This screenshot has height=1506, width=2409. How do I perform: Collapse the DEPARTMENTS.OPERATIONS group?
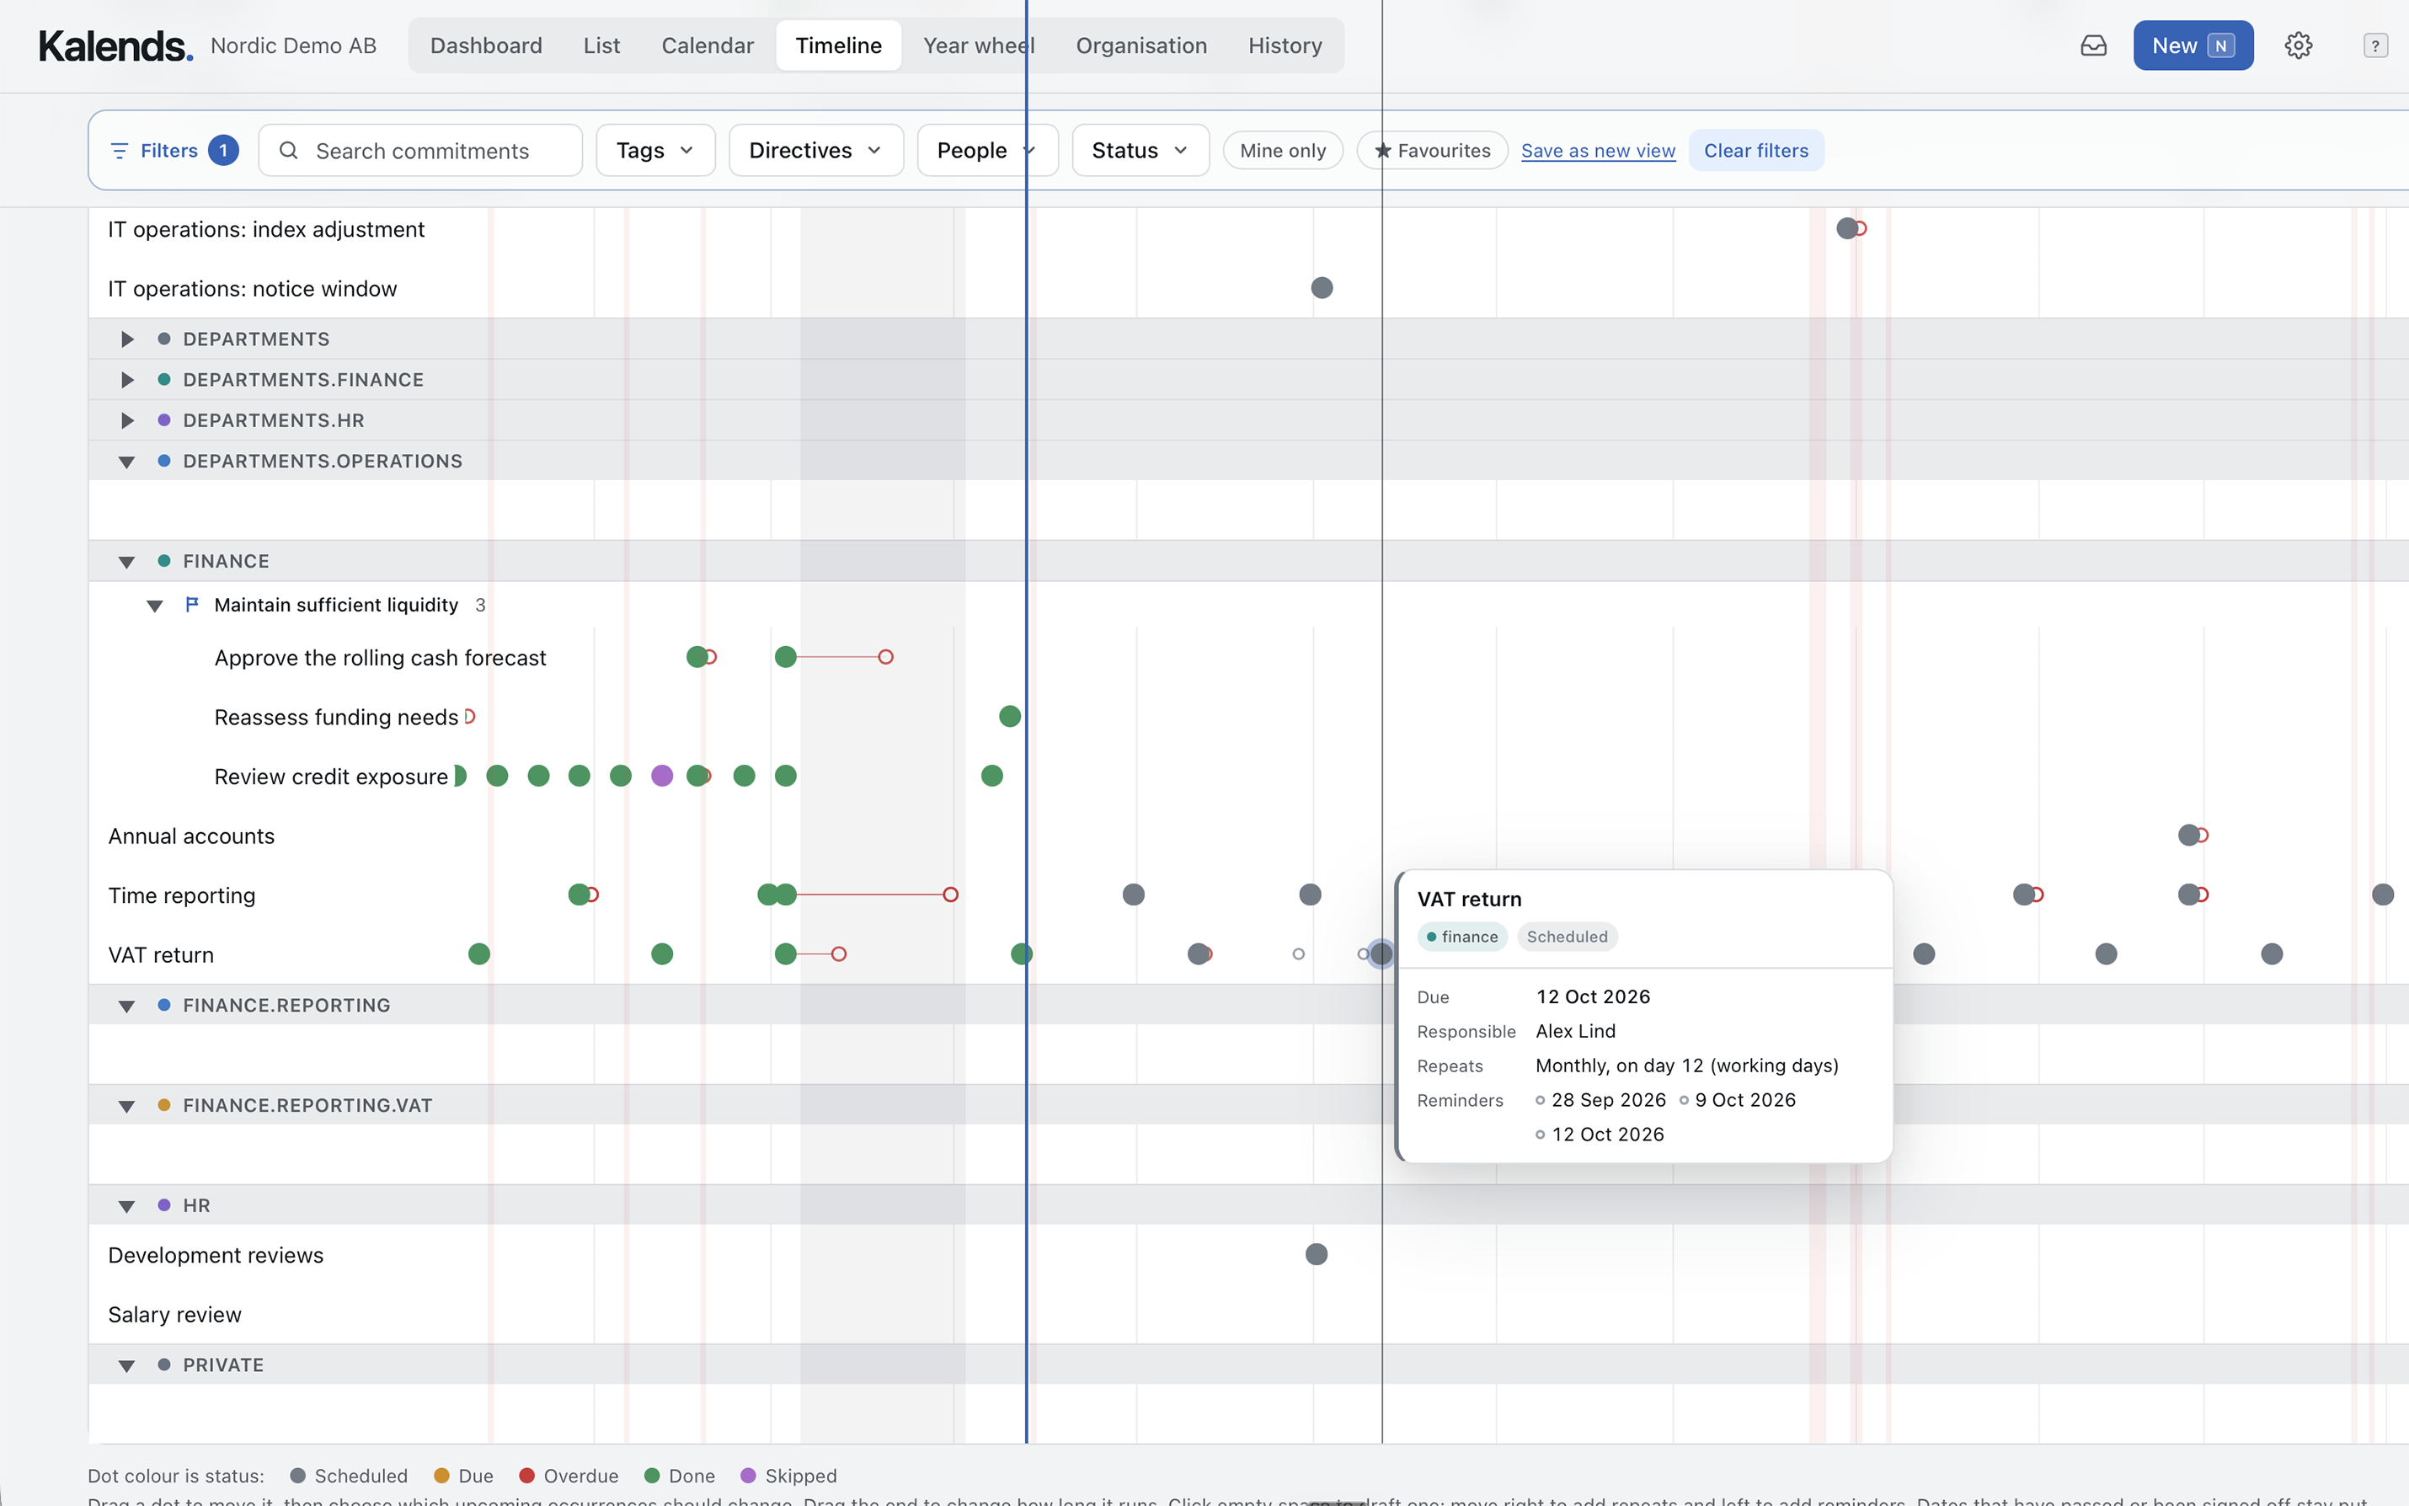tap(126, 462)
